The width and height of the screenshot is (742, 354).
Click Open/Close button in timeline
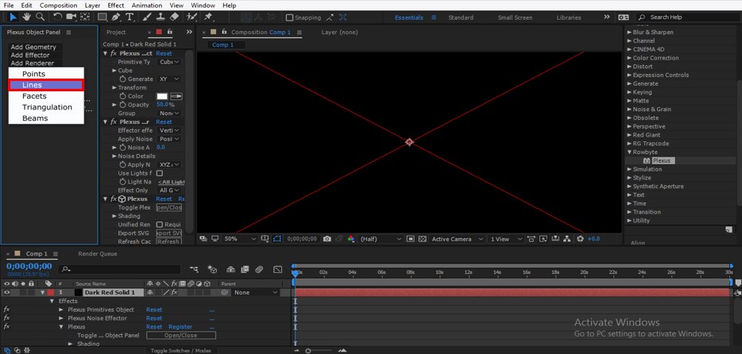pos(181,335)
